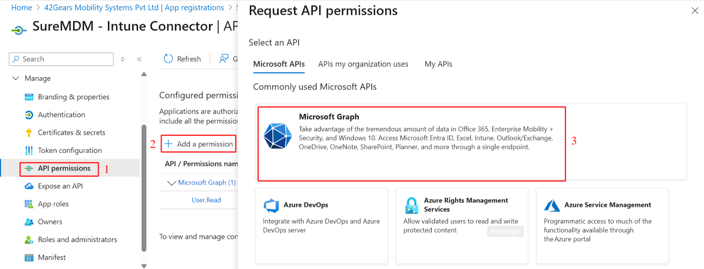Open Branding & properties icon in sidebar
Viewport: 704px width, 269px height.
(x=29, y=97)
